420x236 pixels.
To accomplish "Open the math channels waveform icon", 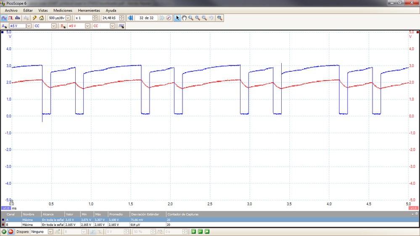I will 122,26.
